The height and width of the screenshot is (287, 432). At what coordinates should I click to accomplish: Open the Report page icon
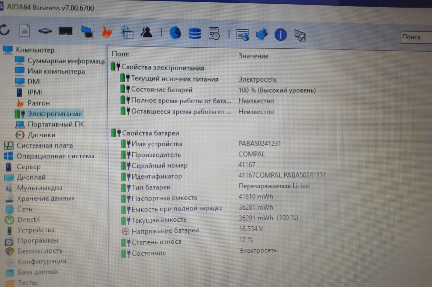24,31
